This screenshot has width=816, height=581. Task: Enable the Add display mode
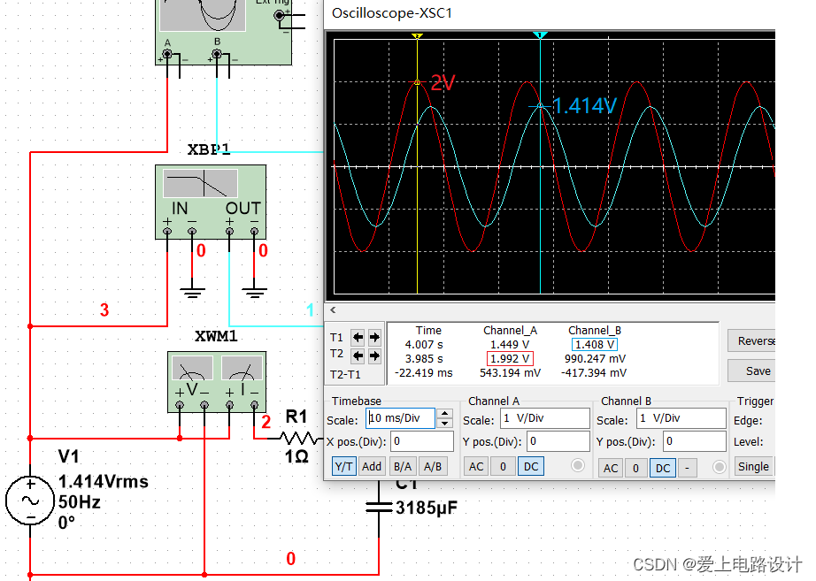click(x=372, y=466)
